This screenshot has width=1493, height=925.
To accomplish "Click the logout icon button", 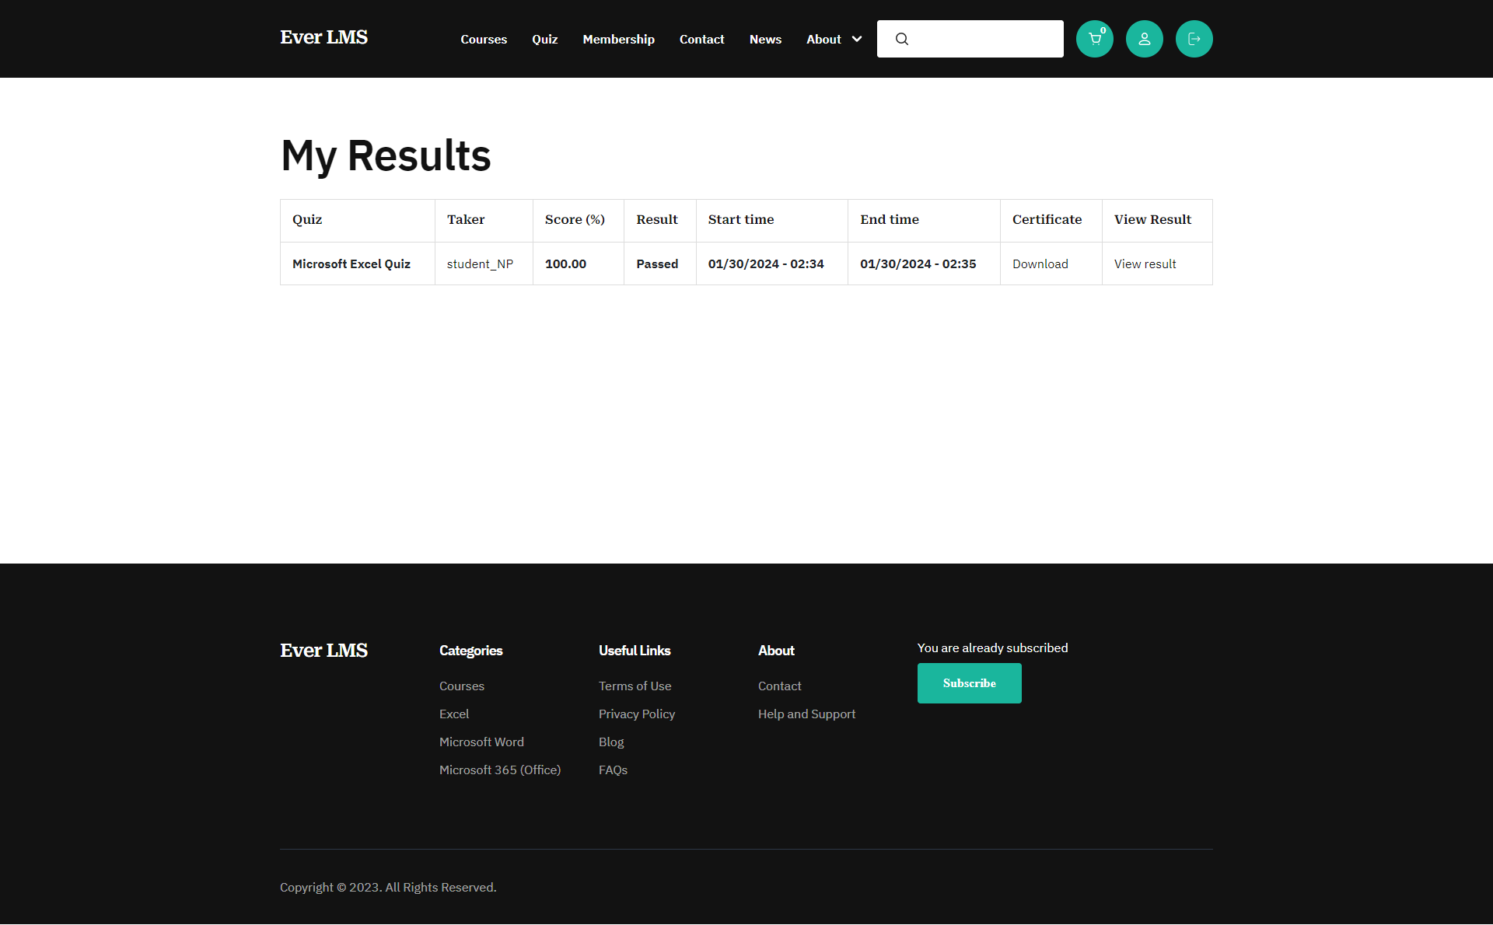I will (1194, 39).
